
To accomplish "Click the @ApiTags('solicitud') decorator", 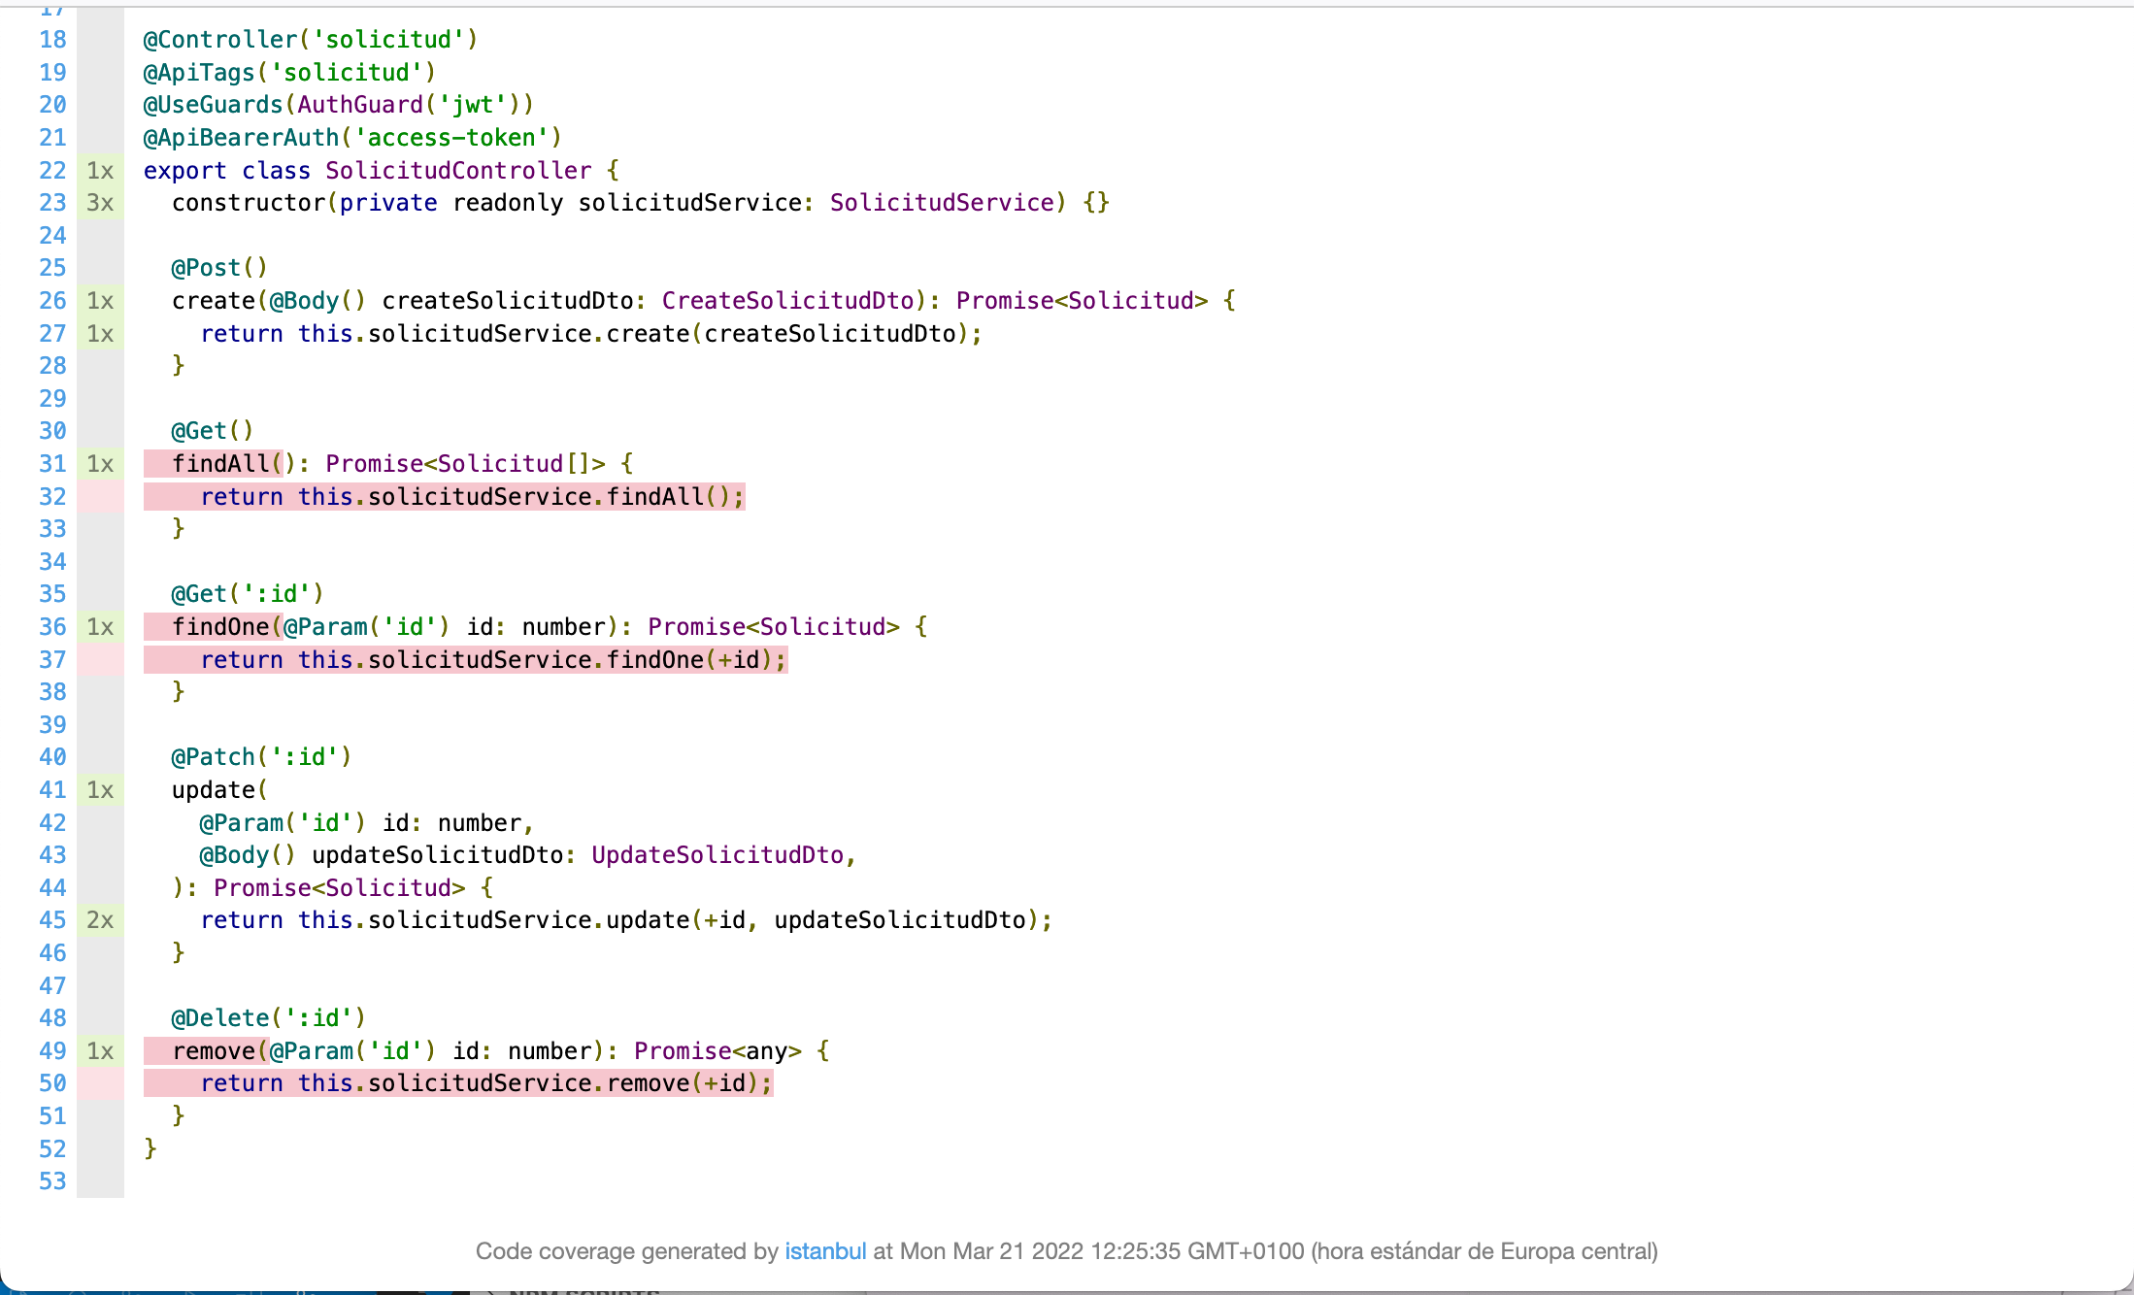I will click(290, 73).
